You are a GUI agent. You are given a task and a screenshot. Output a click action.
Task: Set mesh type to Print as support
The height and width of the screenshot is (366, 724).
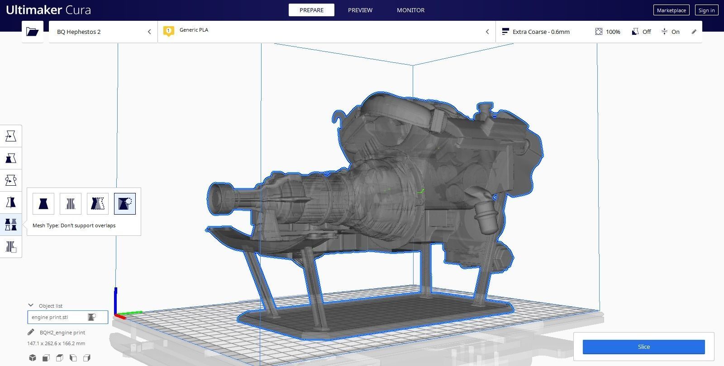pyautogui.click(x=71, y=204)
